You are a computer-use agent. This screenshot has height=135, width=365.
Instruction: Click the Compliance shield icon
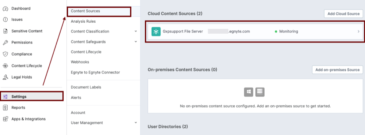pos(5,54)
